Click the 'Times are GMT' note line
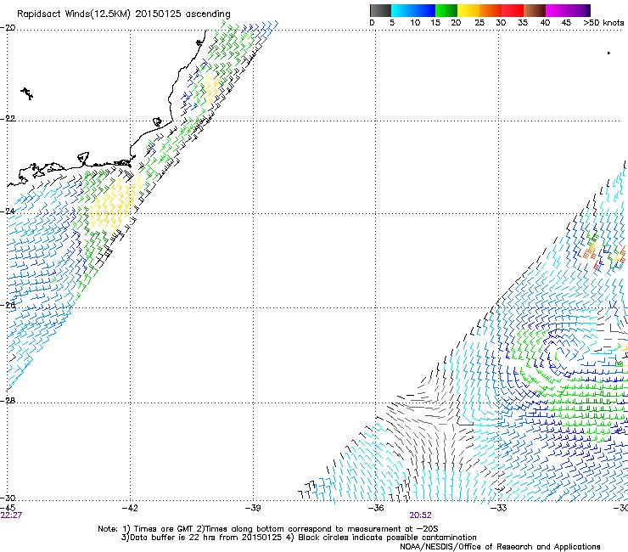The width and height of the screenshot is (628, 552). 267,529
